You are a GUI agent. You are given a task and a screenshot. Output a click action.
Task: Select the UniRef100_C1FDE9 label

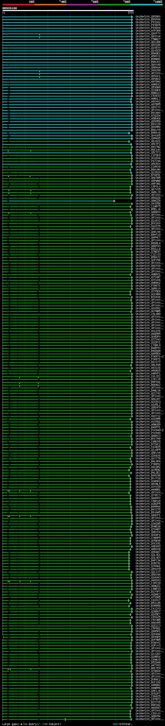[x=148, y=155]
